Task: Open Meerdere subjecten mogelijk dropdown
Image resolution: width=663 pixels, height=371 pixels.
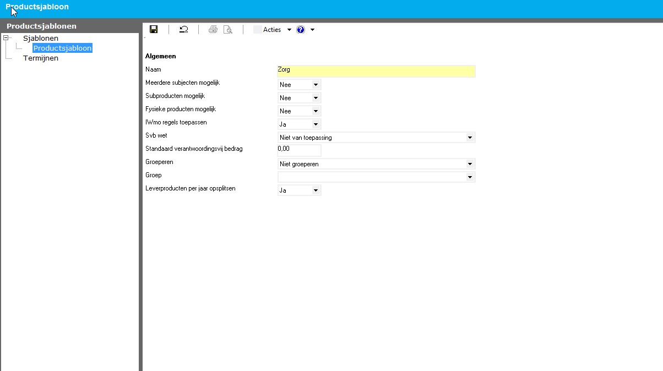Action: (316, 85)
